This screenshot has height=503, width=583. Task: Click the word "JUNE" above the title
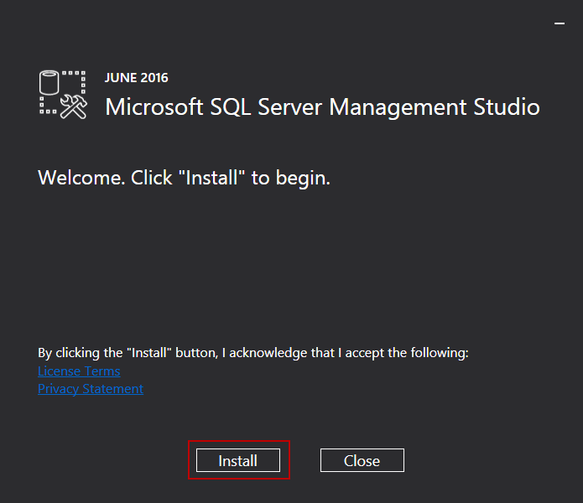coord(120,78)
